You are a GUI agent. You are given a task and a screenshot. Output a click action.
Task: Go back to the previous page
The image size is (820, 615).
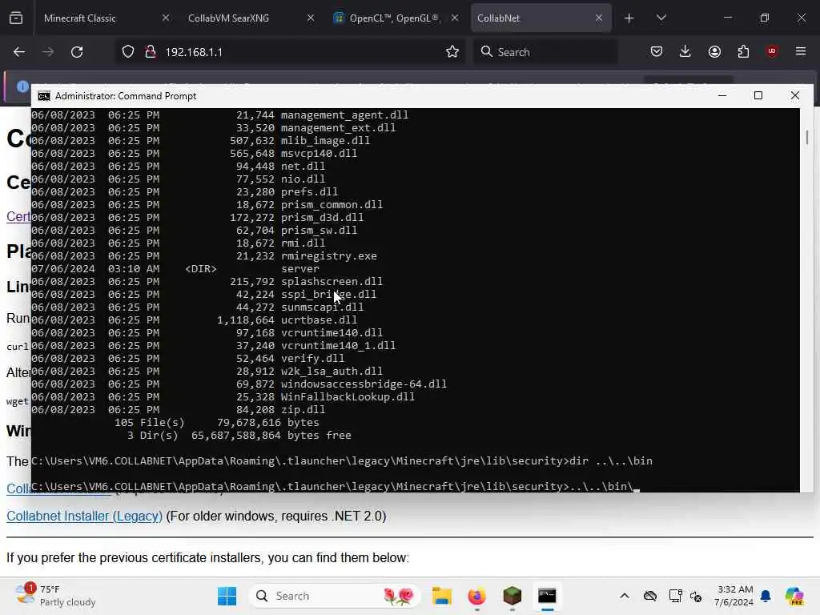[19, 52]
